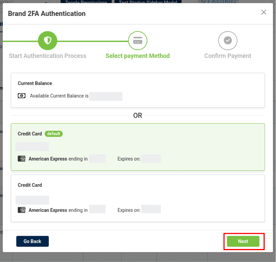
Task: Go to "Start Authentication Process" step label
Action: [47, 56]
